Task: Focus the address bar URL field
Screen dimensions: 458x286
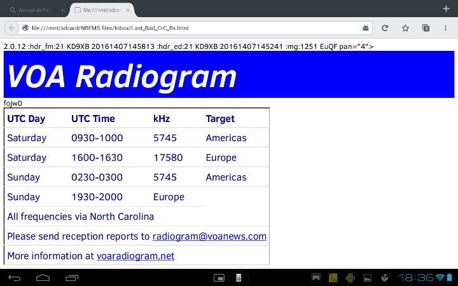Action: 193,28
